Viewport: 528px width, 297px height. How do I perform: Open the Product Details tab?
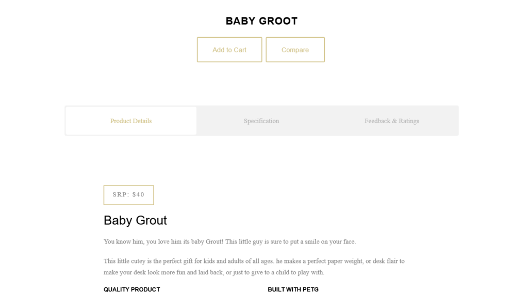(x=131, y=121)
